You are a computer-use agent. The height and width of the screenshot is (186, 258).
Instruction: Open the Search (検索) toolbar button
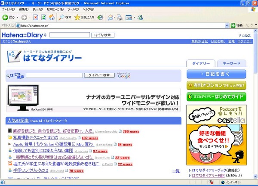65,17
